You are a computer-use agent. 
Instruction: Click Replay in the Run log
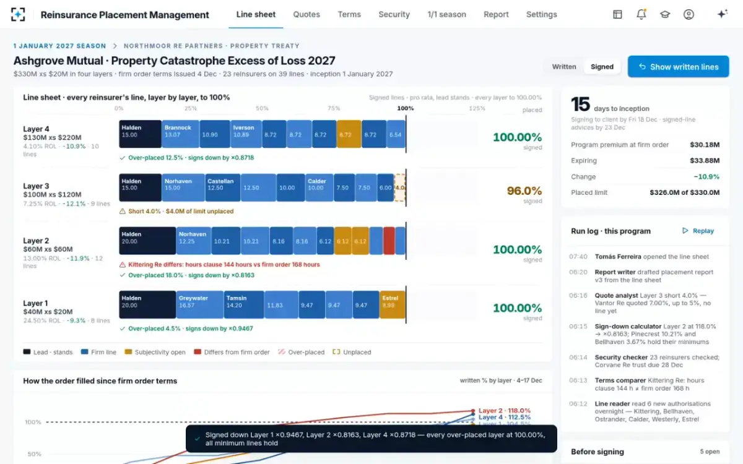tap(698, 231)
